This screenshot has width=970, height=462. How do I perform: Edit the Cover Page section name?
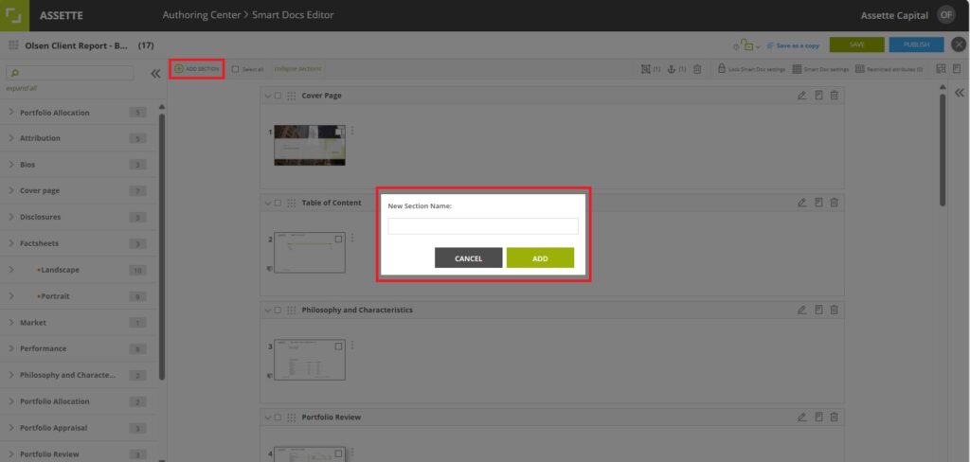pyautogui.click(x=801, y=96)
